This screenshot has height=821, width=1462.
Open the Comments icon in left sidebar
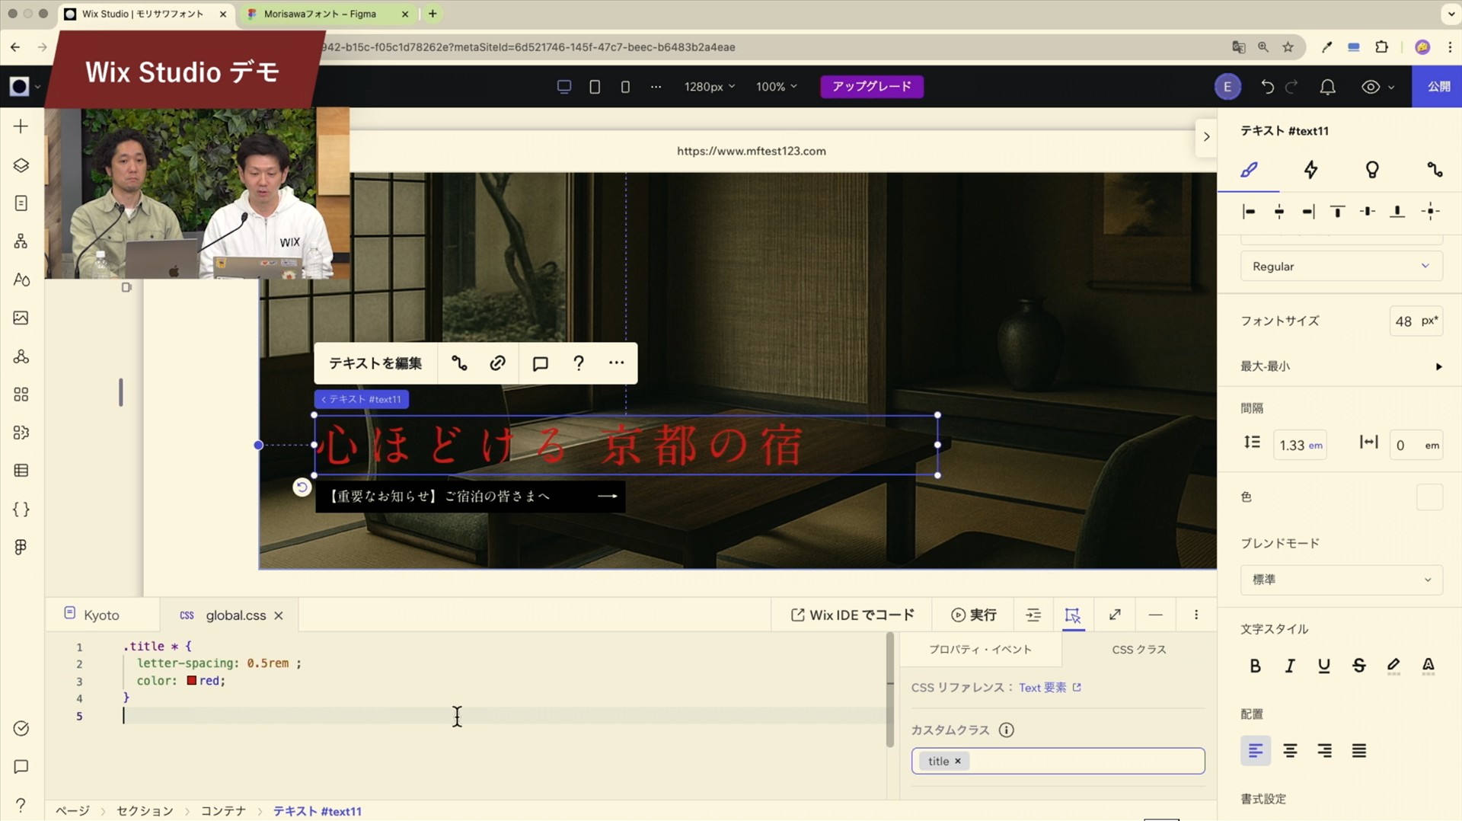(x=21, y=767)
